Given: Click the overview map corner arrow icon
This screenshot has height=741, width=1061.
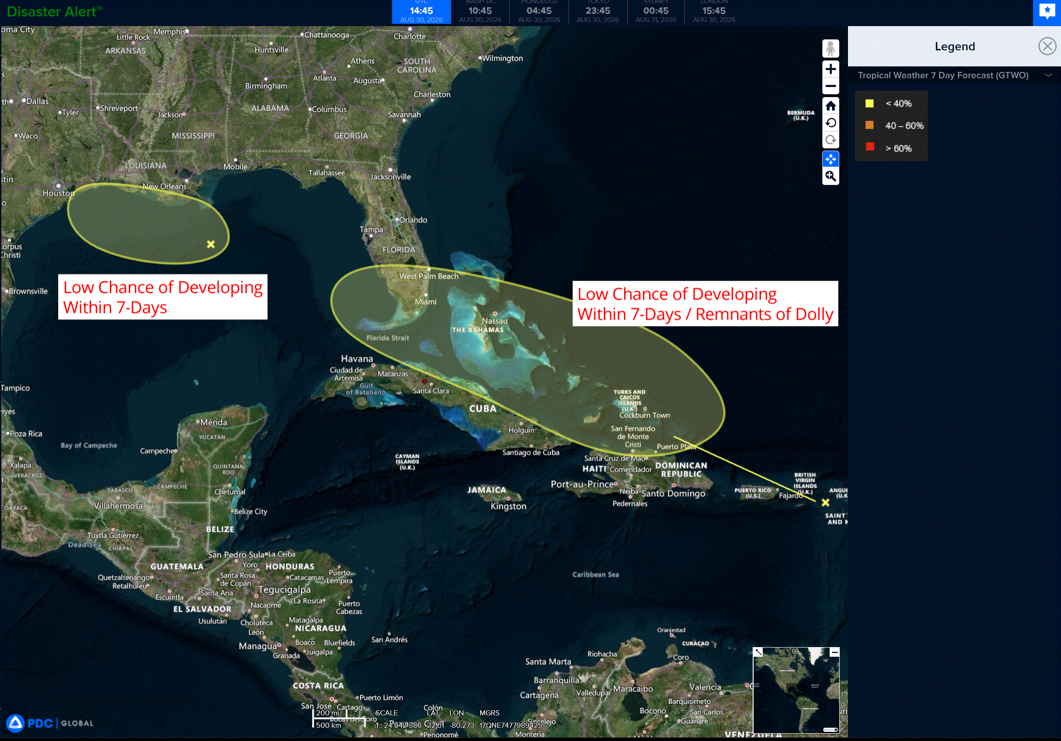Looking at the screenshot, I should tap(758, 652).
